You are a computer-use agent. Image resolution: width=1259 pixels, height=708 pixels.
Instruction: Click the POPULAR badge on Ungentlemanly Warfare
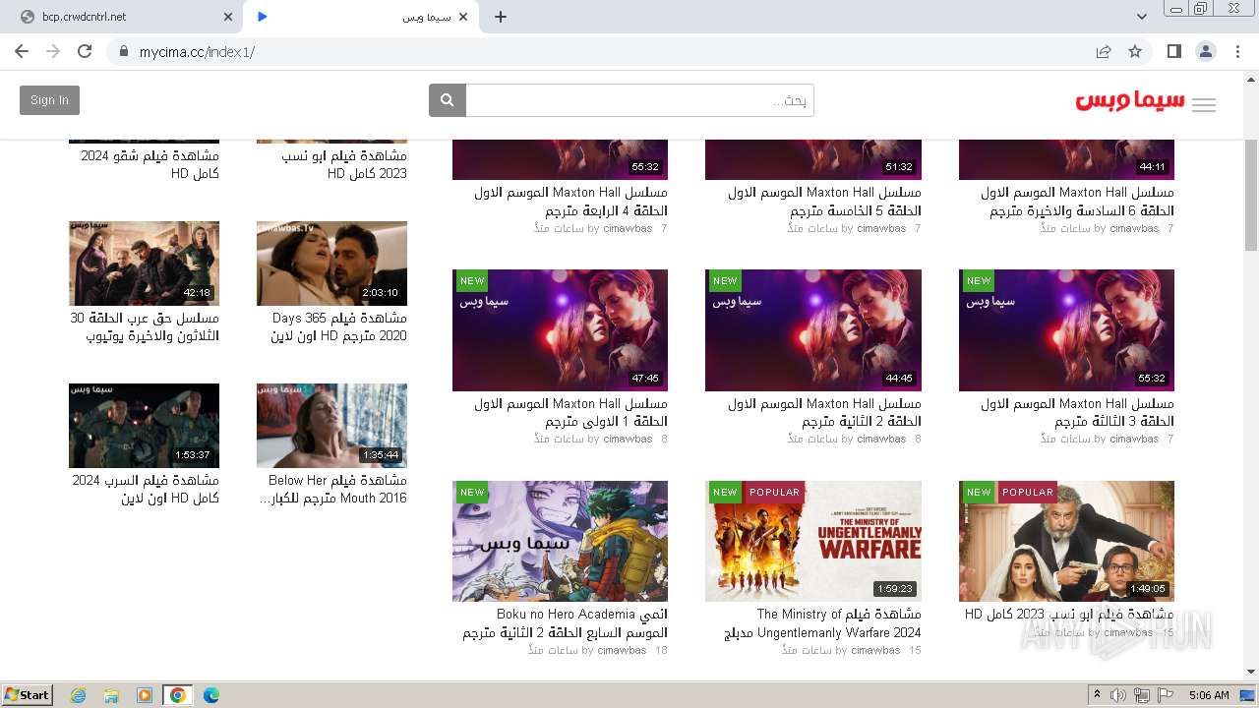click(x=775, y=493)
